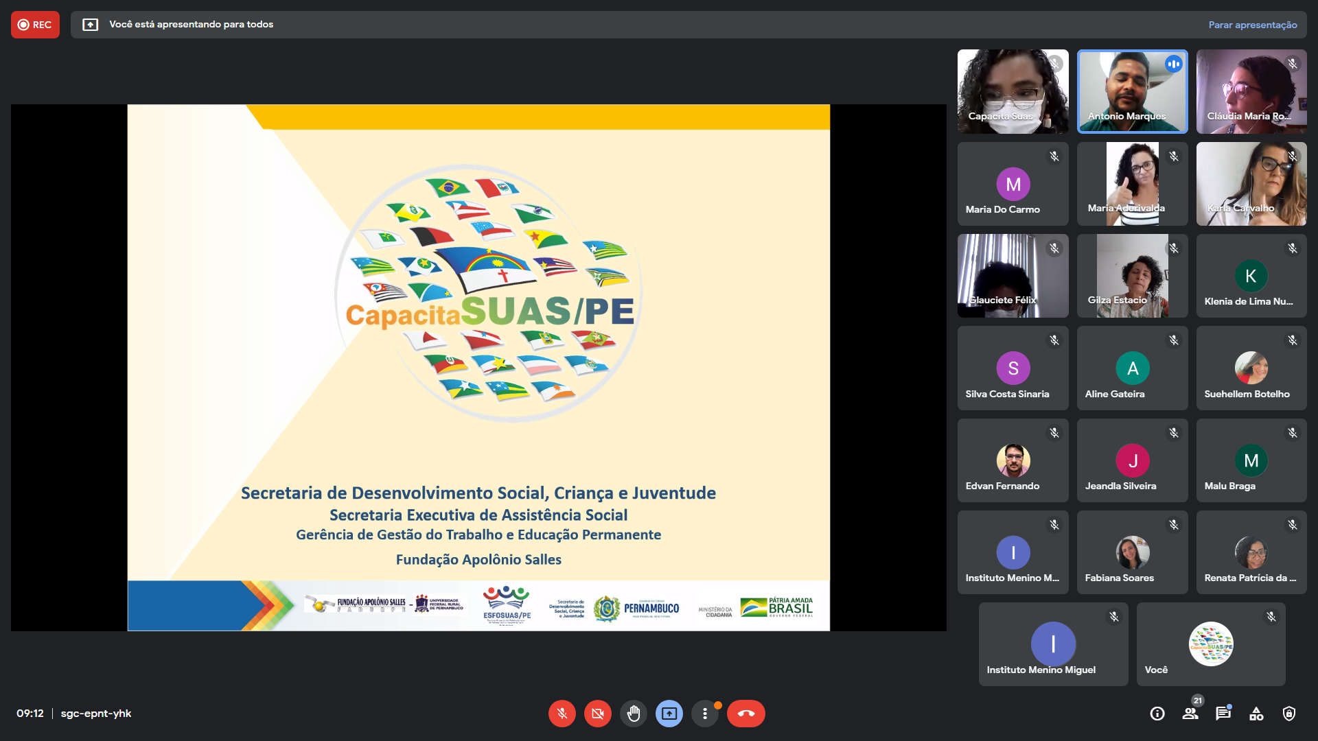The image size is (1318, 741).
Task: Turn on the camera button
Action: coord(597,714)
